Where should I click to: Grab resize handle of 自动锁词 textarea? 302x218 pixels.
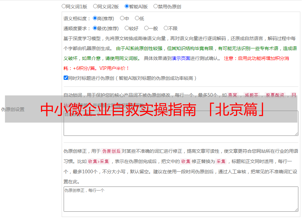coord(296,134)
